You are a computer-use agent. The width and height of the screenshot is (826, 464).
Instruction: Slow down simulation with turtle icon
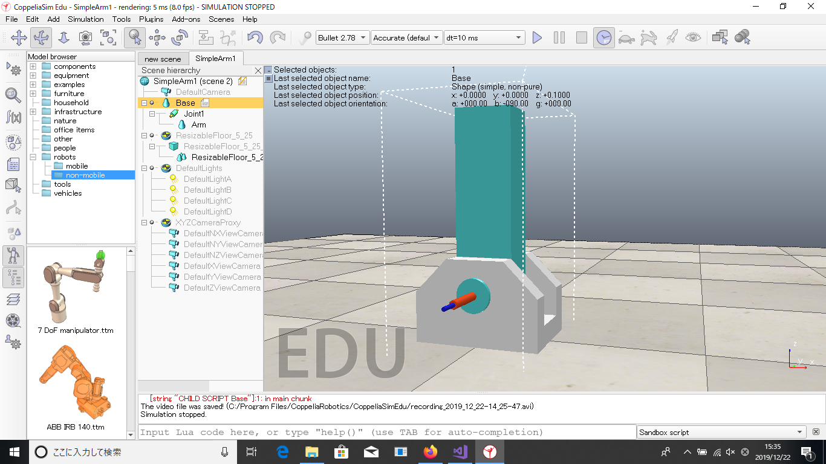(x=626, y=37)
